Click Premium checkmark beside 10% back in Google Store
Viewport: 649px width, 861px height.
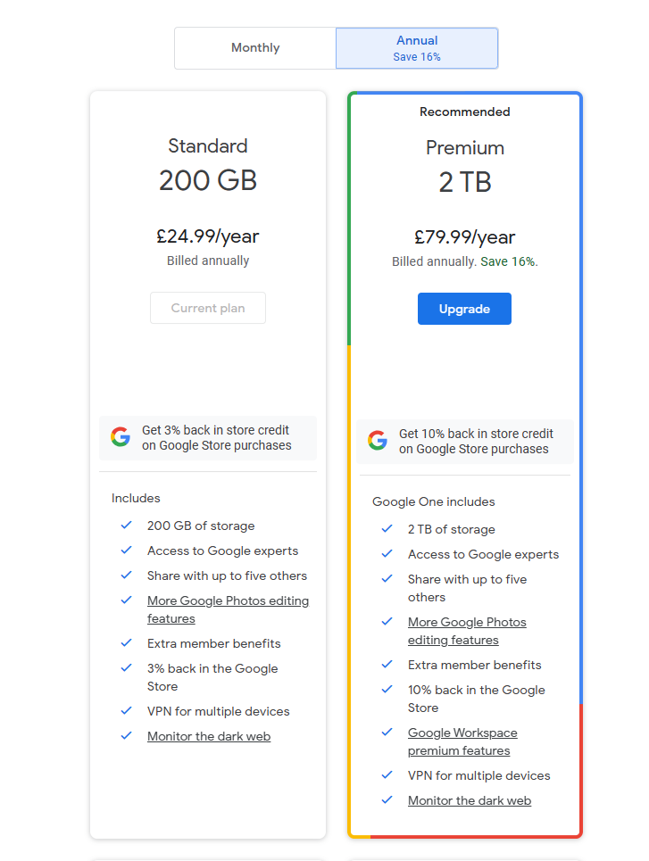(x=387, y=690)
